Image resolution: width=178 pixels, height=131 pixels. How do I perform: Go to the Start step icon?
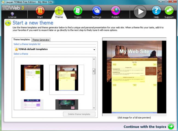point(40,11)
